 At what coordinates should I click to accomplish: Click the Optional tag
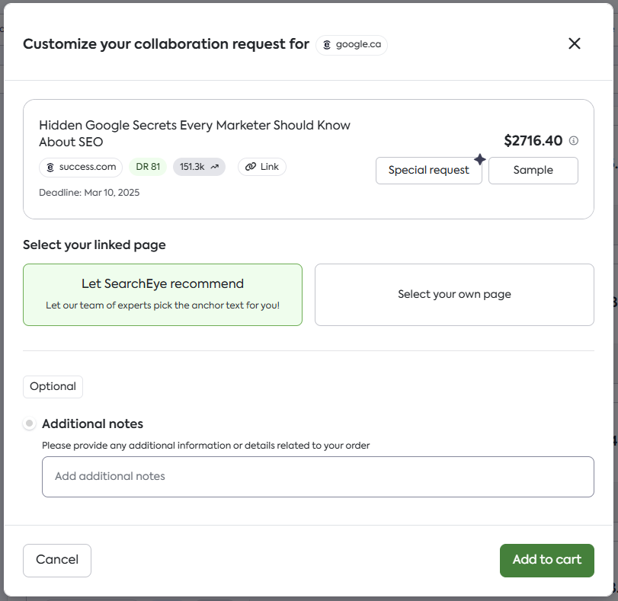click(x=53, y=386)
